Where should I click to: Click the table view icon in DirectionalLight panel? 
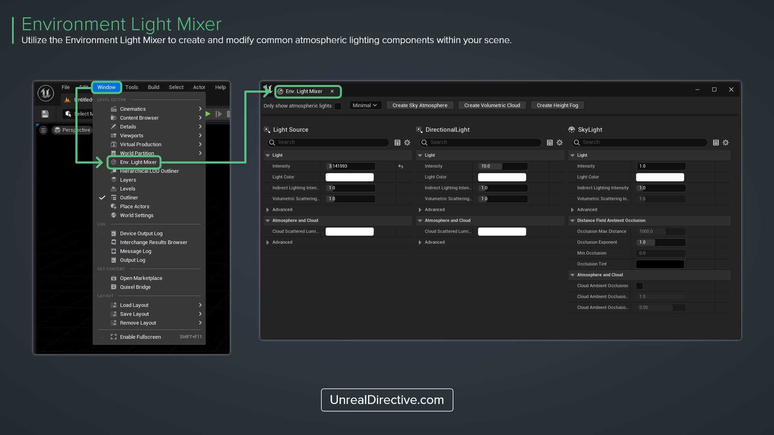[549, 143]
